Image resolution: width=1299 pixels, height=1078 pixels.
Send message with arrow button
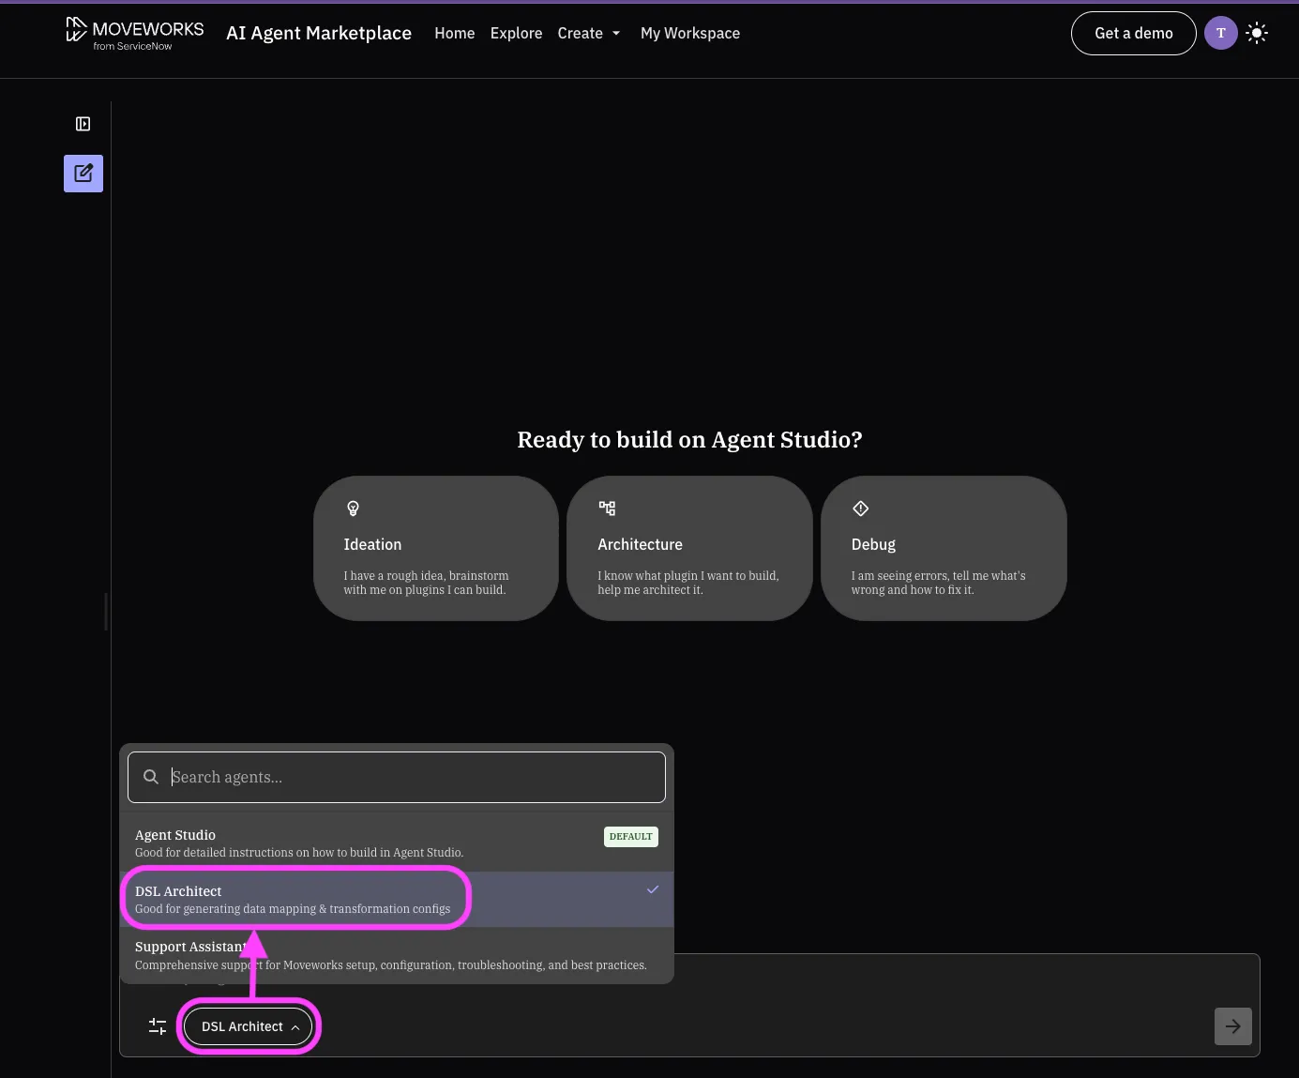(x=1233, y=1026)
